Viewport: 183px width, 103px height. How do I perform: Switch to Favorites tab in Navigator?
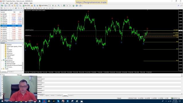coord(11,72)
